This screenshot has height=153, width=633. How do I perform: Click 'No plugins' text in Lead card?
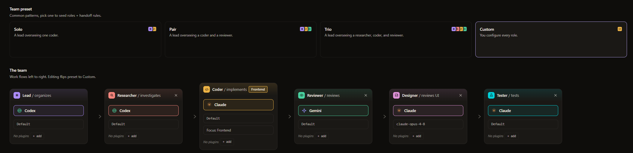click(21, 136)
